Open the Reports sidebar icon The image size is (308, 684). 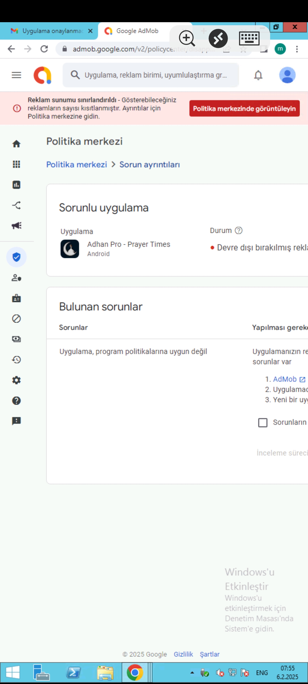pos(16,185)
